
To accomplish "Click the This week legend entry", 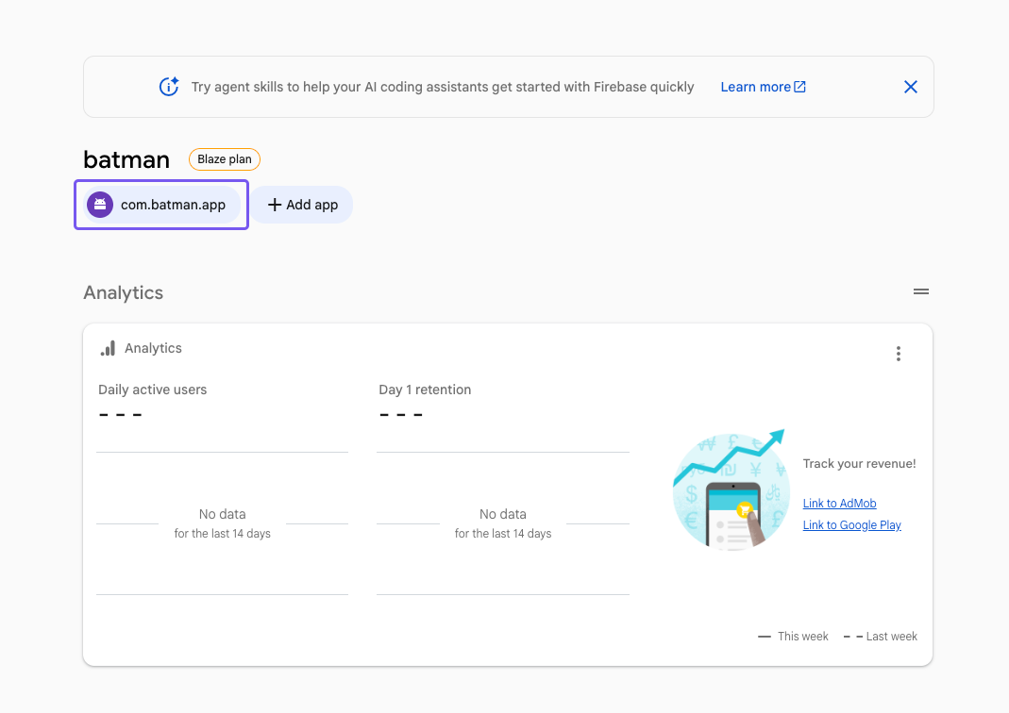I will click(x=793, y=637).
